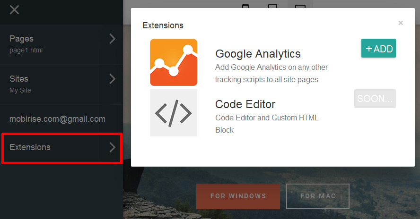Click the FOR WINDOWS button

pyautogui.click(x=238, y=196)
